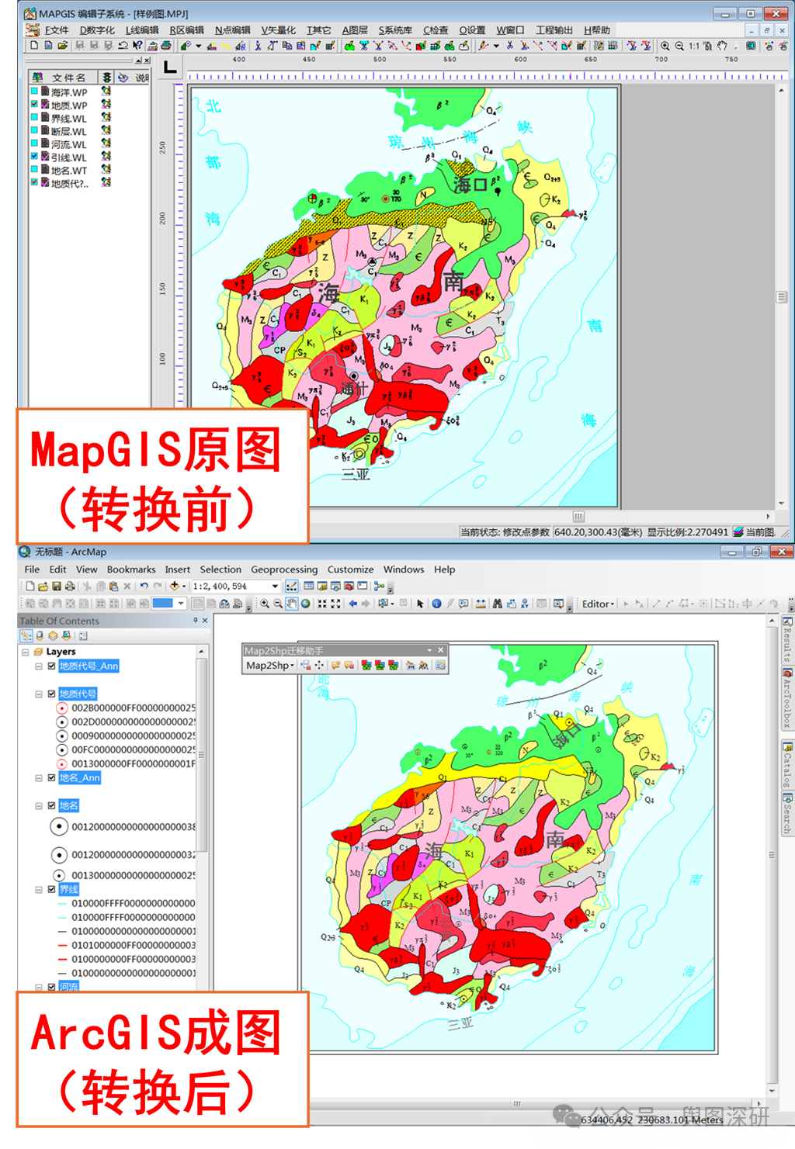Click the MAPGIS map vertical scrollbar

tap(782, 297)
